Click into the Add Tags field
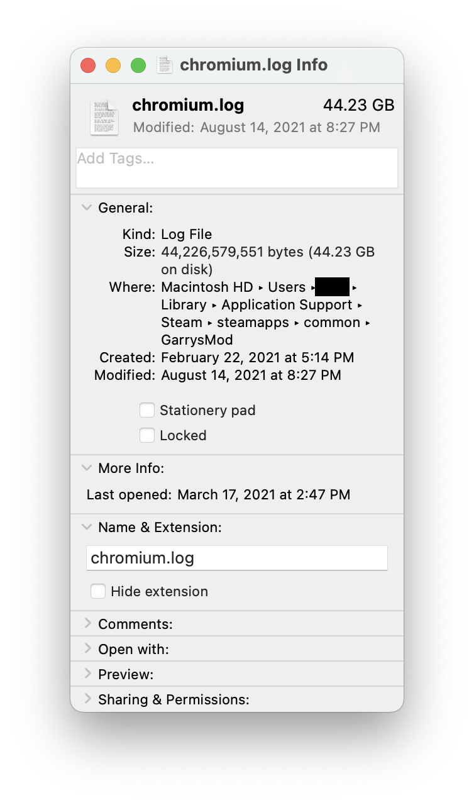Screen dimensions: 474x805 (x=237, y=168)
